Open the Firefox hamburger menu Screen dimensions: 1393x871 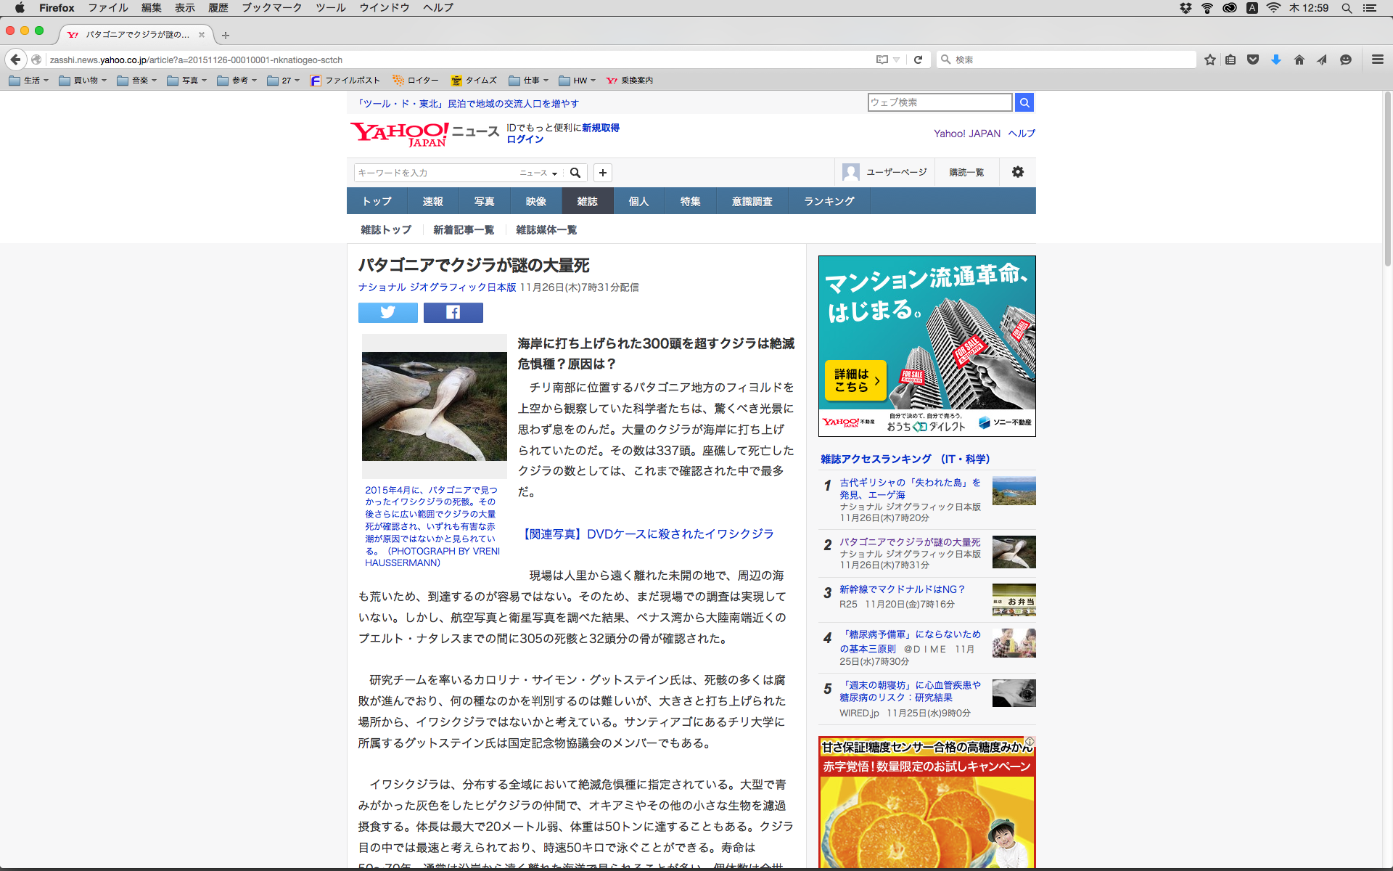(1377, 60)
